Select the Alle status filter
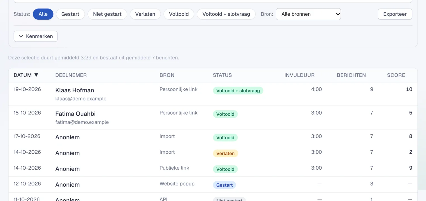 click(x=43, y=14)
